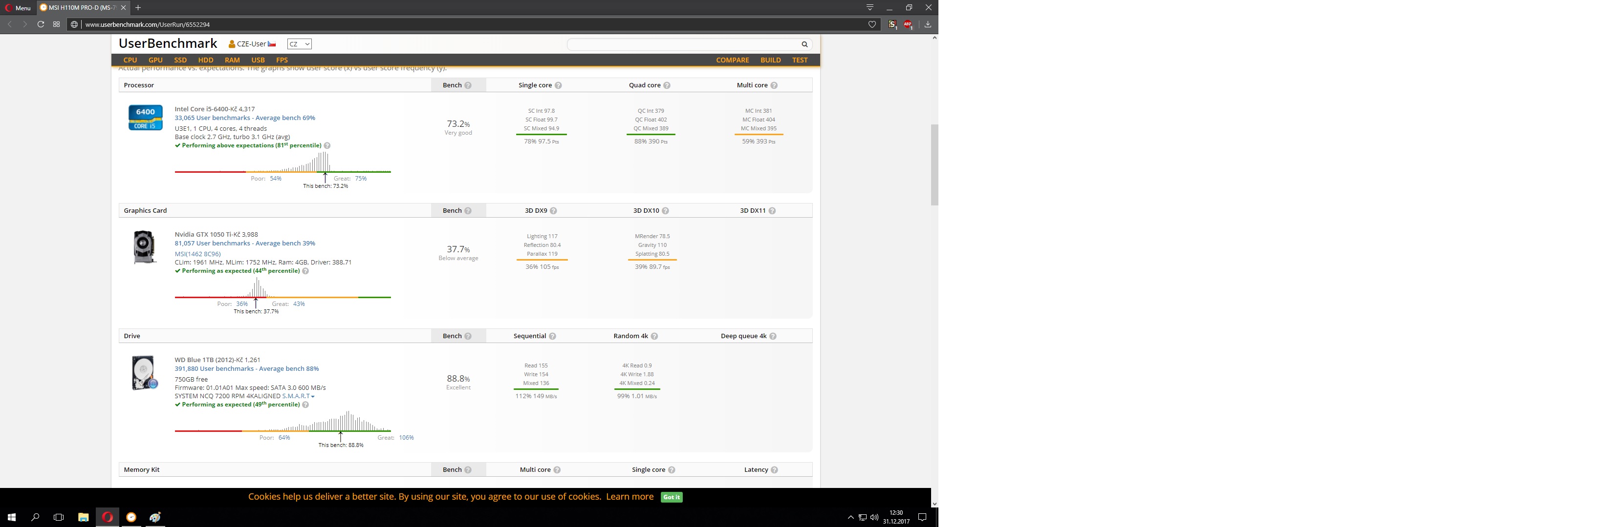The width and height of the screenshot is (1609, 527).
Task: Open Opera browser from the taskbar
Action: (108, 517)
